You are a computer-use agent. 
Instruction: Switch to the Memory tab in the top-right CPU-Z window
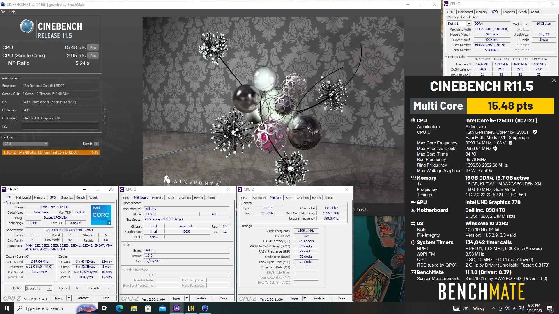pyautogui.click(x=482, y=12)
